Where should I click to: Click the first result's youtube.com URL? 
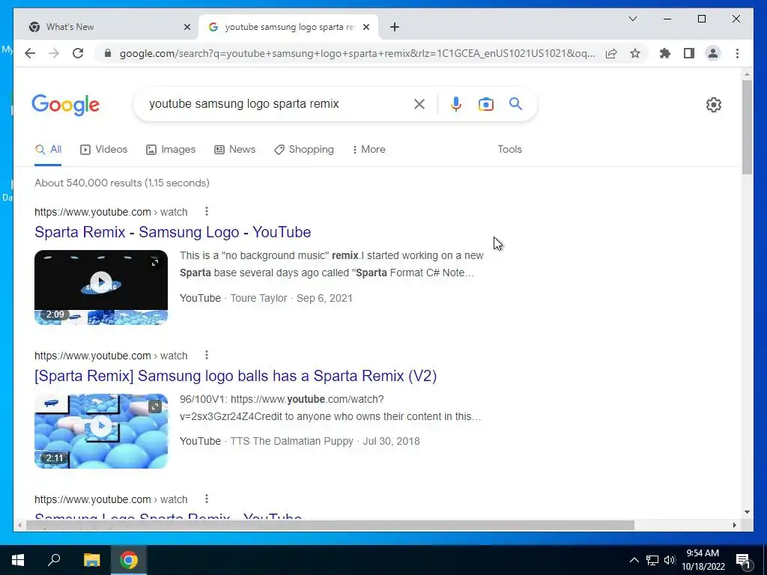pyautogui.click(x=111, y=212)
